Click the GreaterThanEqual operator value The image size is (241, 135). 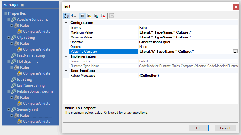[x=155, y=42]
